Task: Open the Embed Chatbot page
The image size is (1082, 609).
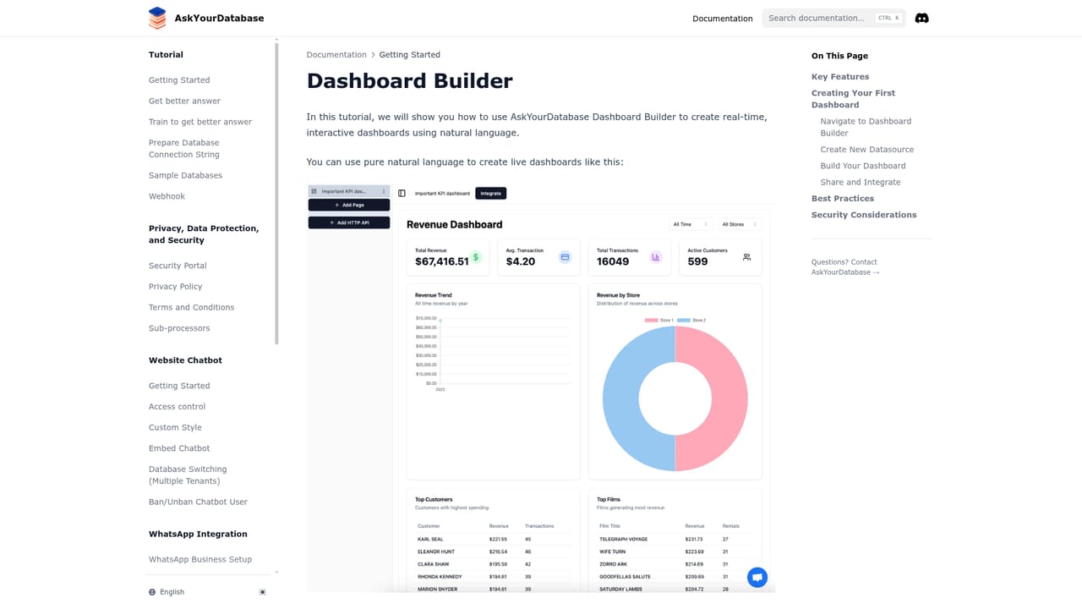Action: (179, 448)
